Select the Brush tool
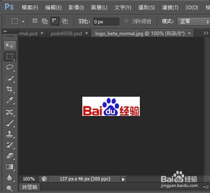 coord(10,123)
